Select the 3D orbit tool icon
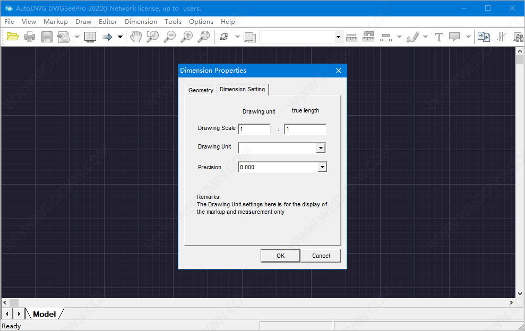Viewport: 525px width, 331px height. point(223,37)
